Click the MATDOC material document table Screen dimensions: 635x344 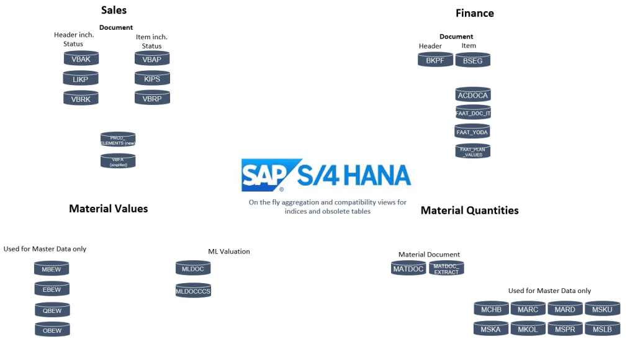pos(408,268)
